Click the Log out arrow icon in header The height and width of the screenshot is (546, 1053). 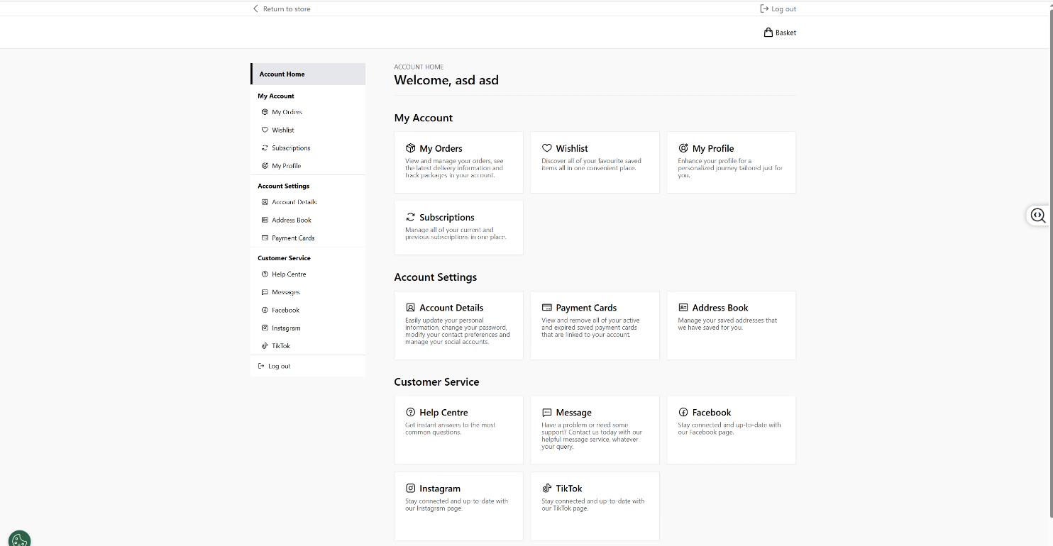click(x=764, y=9)
